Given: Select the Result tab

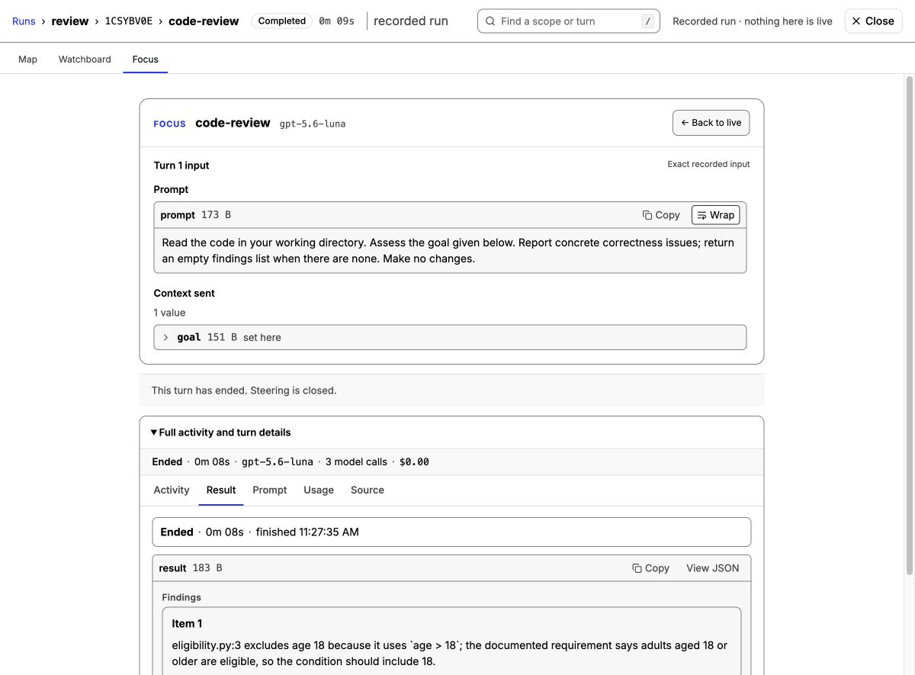Looking at the screenshot, I should click(221, 490).
